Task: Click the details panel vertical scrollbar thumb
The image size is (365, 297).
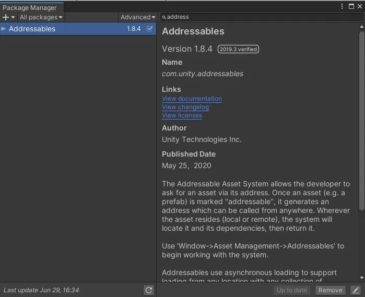Action: (x=361, y=121)
